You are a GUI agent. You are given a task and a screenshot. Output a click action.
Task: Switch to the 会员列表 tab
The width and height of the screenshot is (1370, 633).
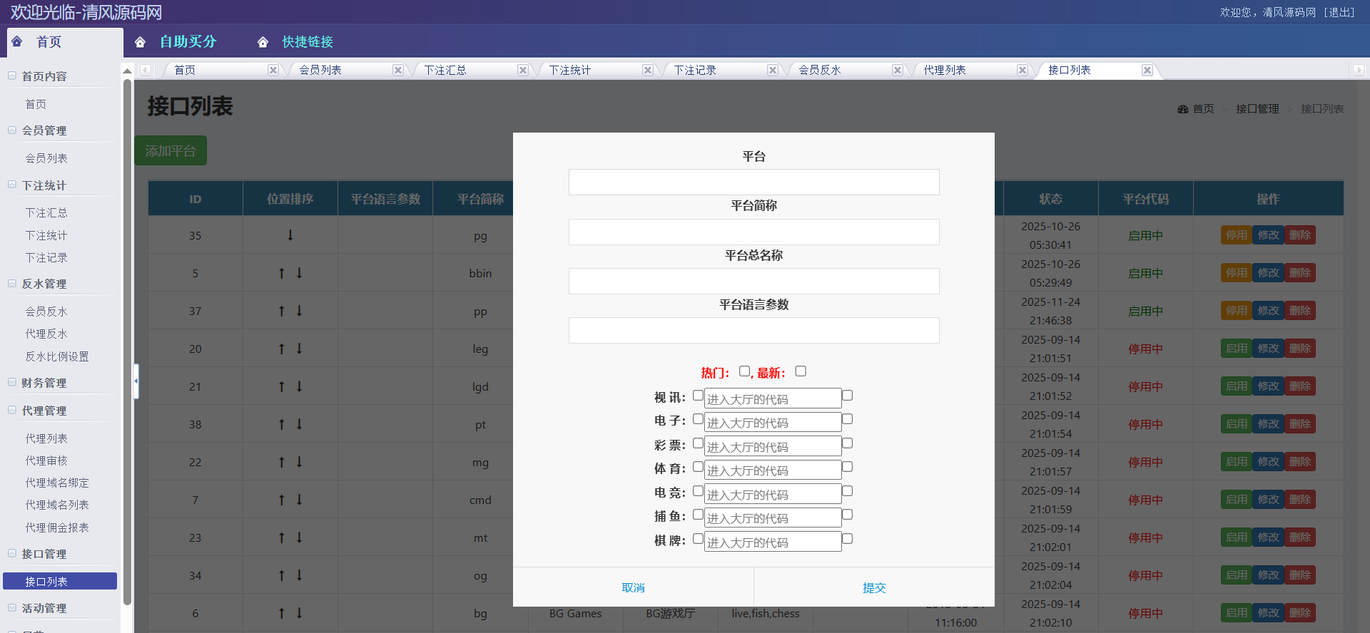coord(320,70)
